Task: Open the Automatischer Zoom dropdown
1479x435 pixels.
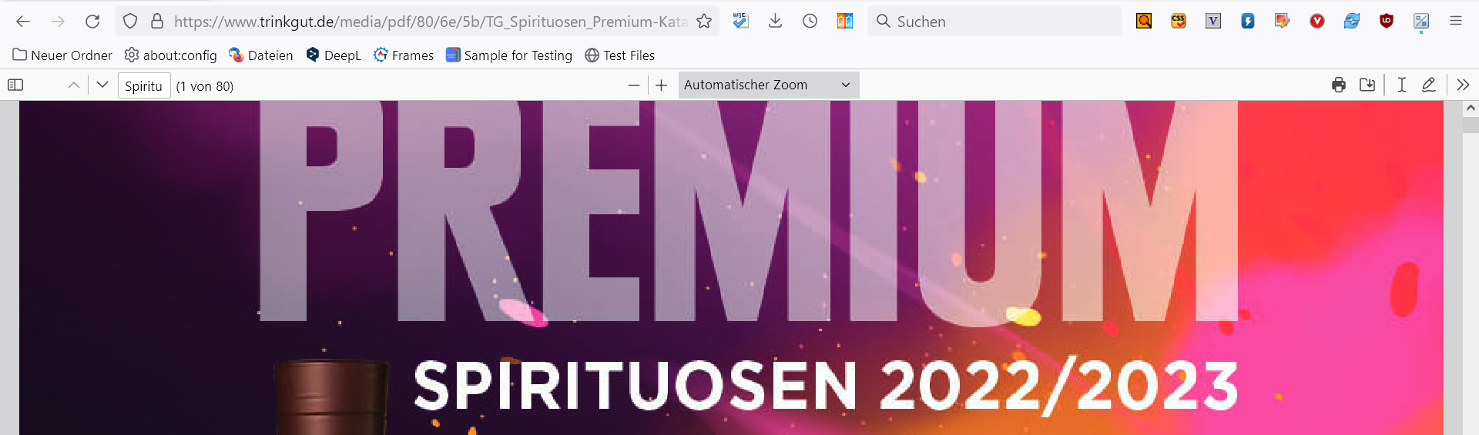Action: point(769,85)
